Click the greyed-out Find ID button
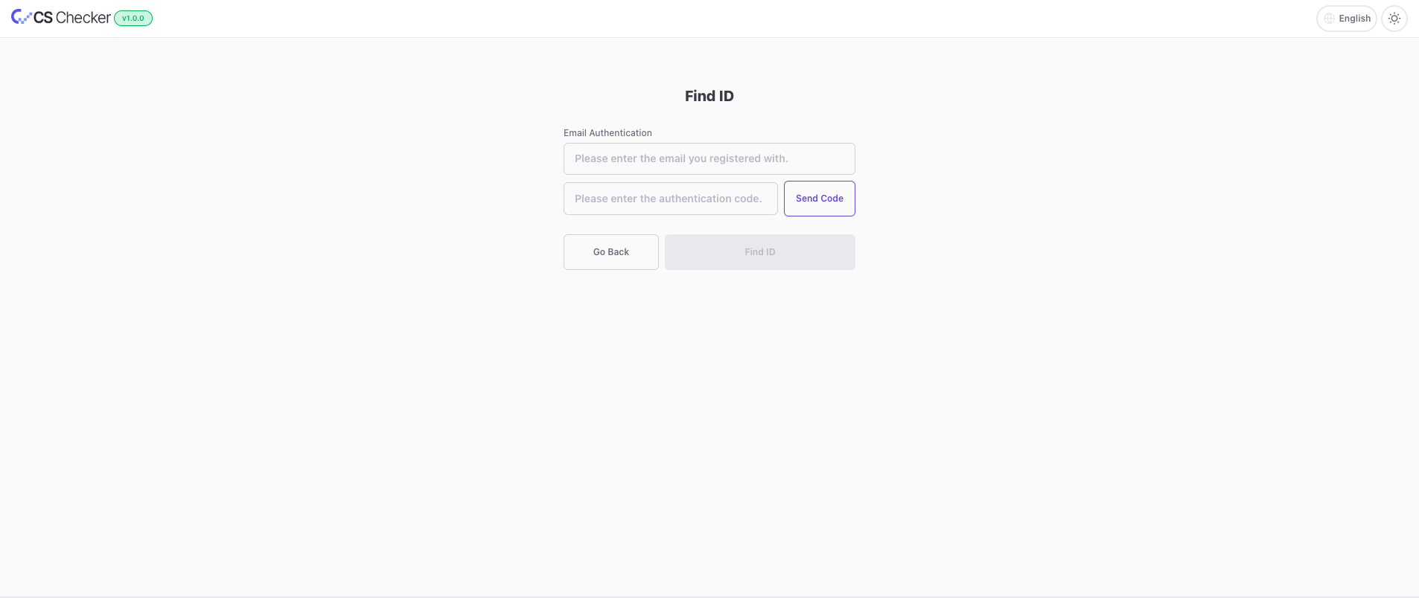This screenshot has width=1419, height=598. point(759,252)
